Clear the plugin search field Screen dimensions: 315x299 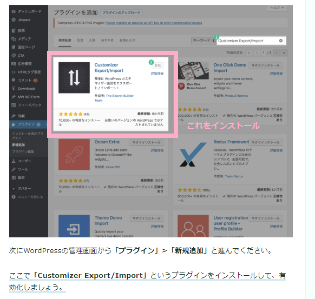(x=281, y=41)
